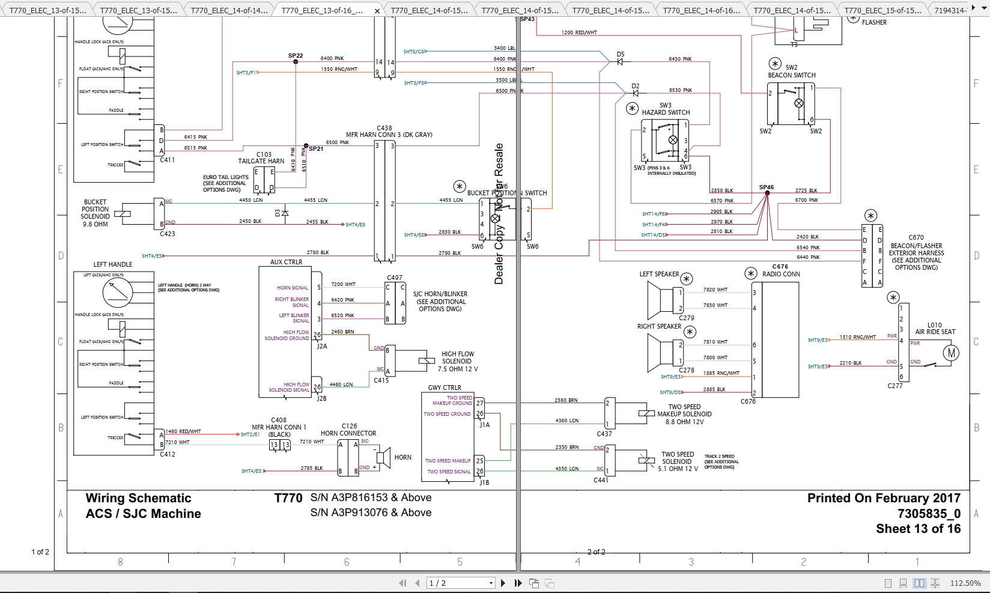This screenshot has width=990, height=593.
Task: Click the 'Wiring Schematic' title
Action: (x=138, y=498)
